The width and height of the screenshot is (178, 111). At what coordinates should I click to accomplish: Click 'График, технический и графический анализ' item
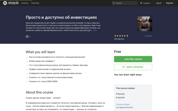tap(50, 69)
